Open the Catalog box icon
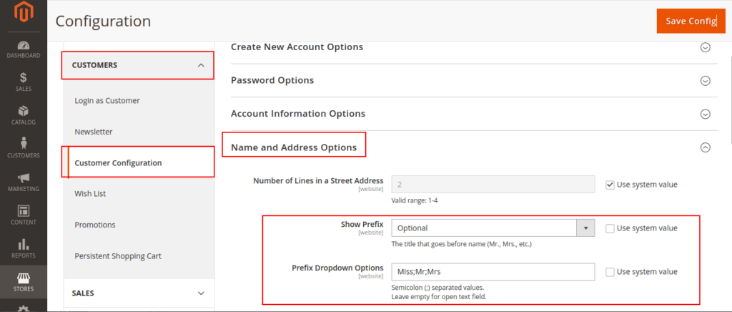 tap(23, 111)
